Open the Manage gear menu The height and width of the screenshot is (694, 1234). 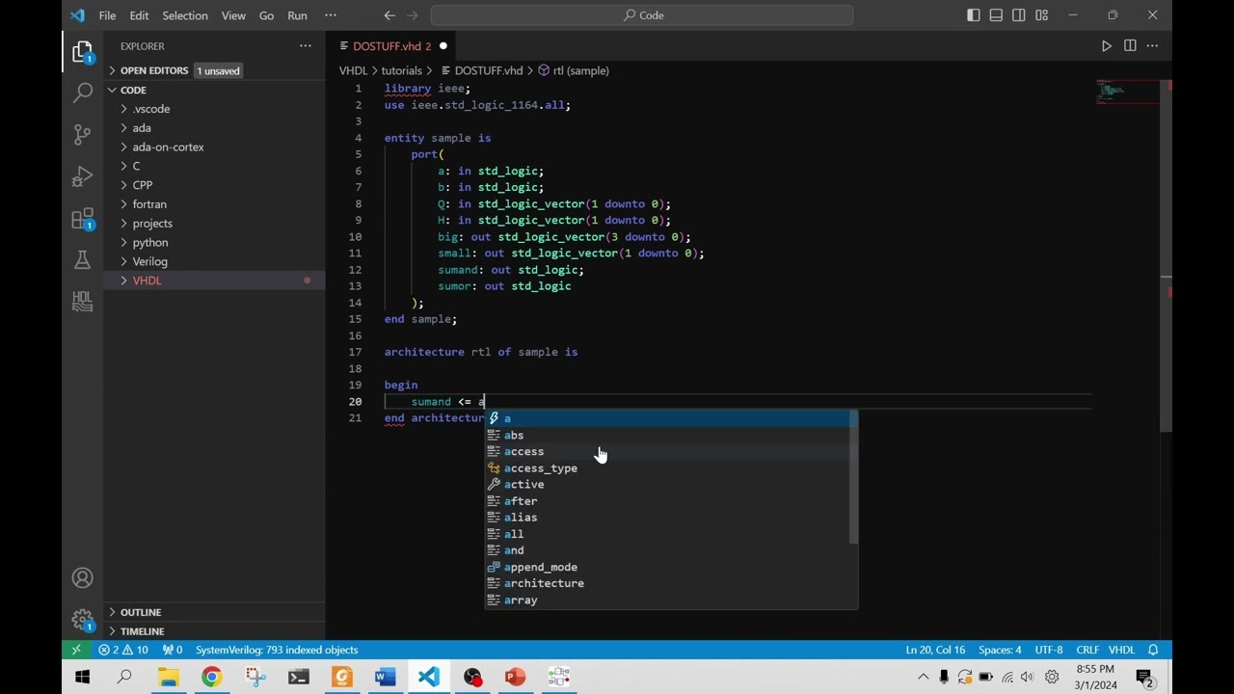[x=83, y=620]
